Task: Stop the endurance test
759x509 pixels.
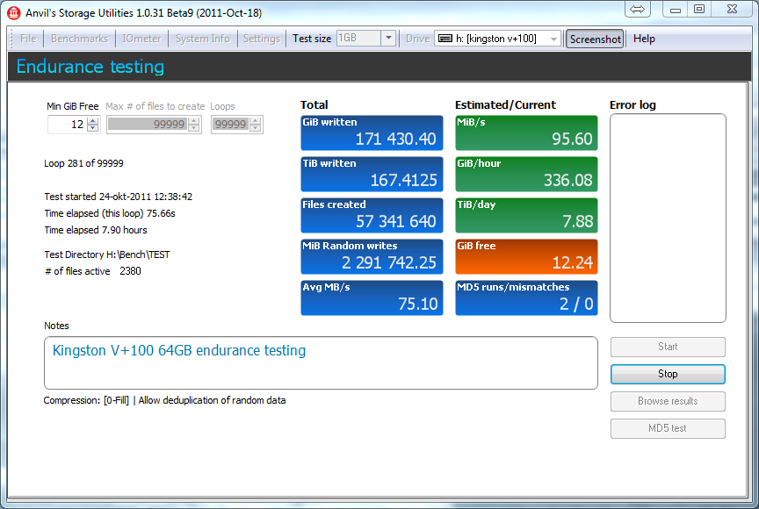Action: [x=668, y=374]
